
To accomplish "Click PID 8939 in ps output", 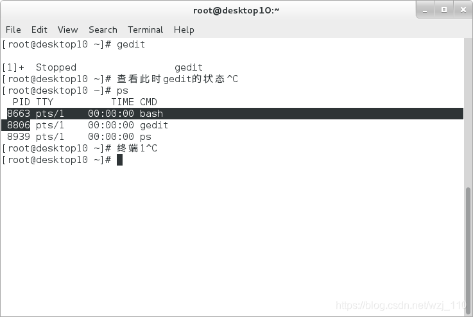I will pyautogui.click(x=19, y=137).
